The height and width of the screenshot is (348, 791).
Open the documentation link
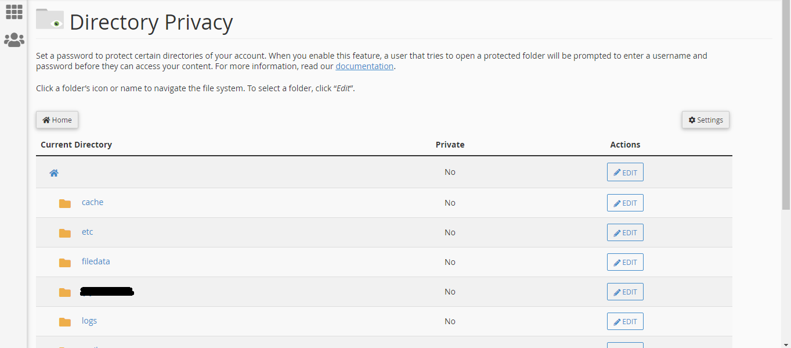click(364, 66)
